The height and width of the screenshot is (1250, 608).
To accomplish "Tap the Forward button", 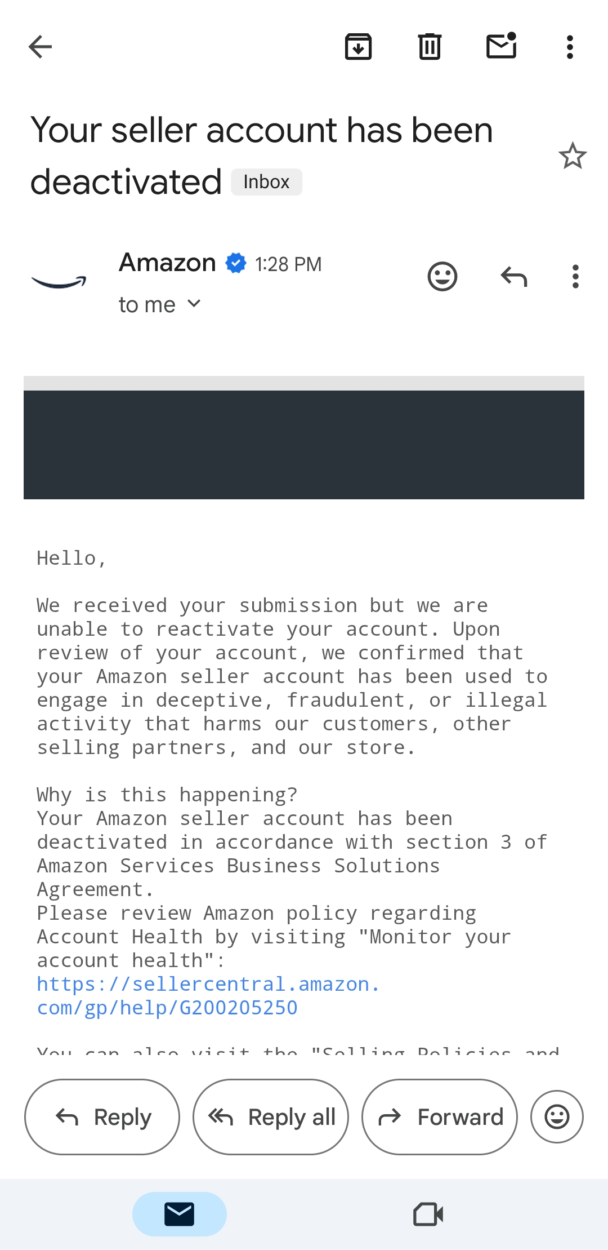I will (x=440, y=1117).
